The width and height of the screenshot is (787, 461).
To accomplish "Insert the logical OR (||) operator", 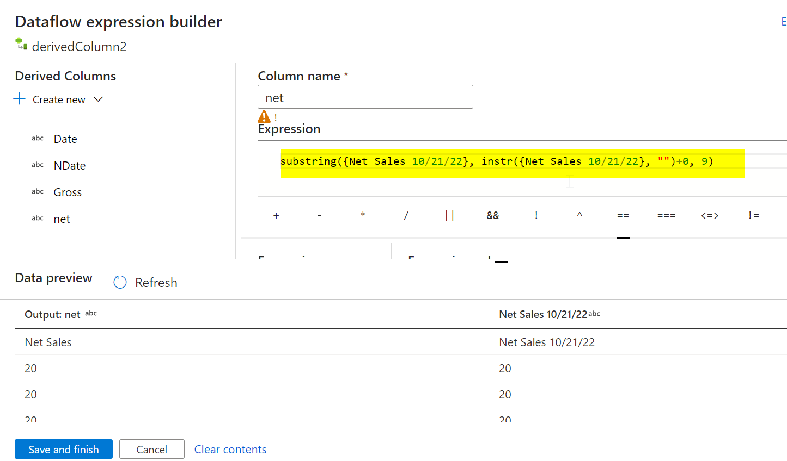I will pyautogui.click(x=449, y=216).
